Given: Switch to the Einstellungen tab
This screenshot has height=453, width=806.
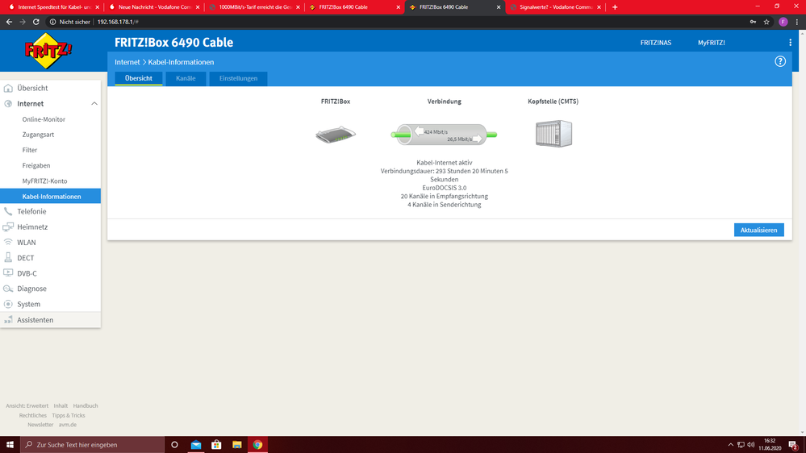Looking at the screenshot, I should (x=238, y=78).
